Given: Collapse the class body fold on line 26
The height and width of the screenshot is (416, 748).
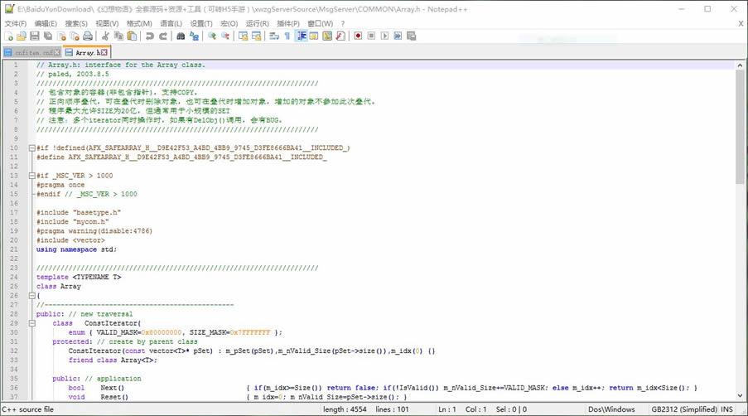Looking at the screenshot, I should coord(32,295).
